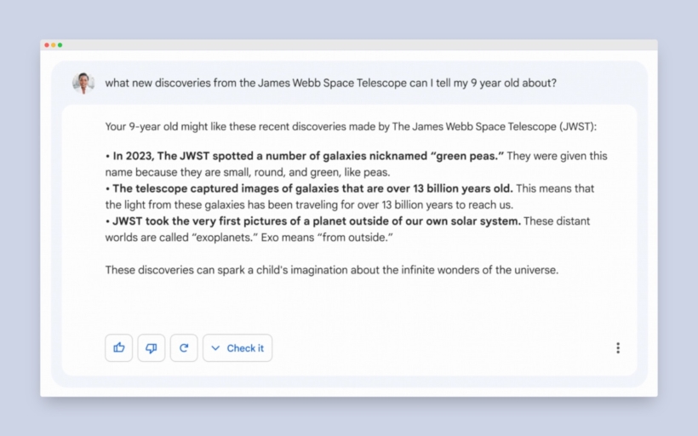This screenshot has width=698, height=436.
Task: Regenerate the response with the redo icon
Action: coord(184,347)
